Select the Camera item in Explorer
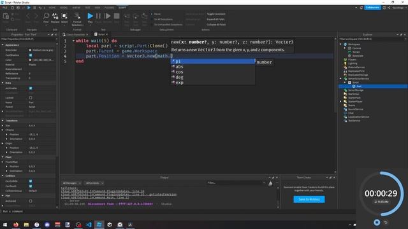 coord(356,48)
